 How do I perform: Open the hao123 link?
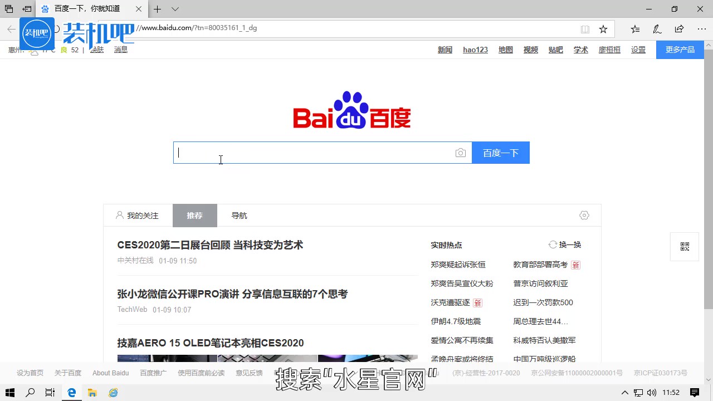pyautogui.click(x=475, y=50)
